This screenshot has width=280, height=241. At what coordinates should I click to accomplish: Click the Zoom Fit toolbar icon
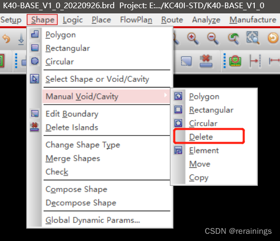[x=253, y=38]
